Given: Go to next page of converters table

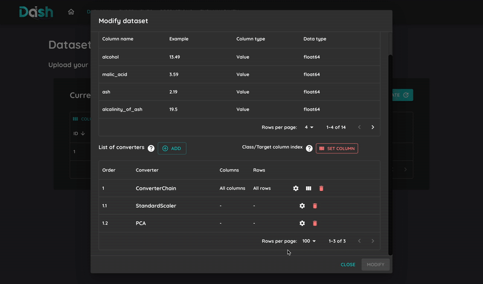Looking at the screenshot, I should coord(373,241).
